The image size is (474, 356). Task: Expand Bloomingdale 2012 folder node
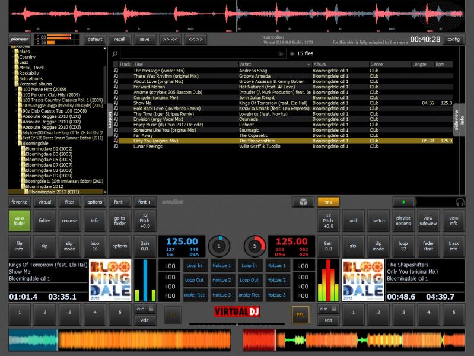pyautogui.click(x=20, y=187)
